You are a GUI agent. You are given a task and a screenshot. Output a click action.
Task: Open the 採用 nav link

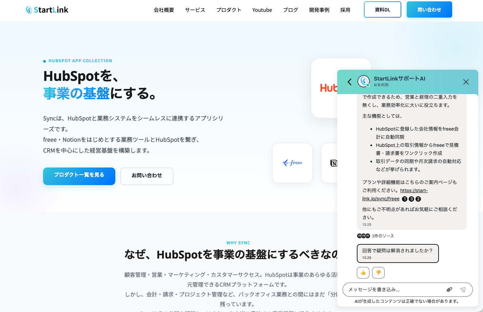[345, 10]
